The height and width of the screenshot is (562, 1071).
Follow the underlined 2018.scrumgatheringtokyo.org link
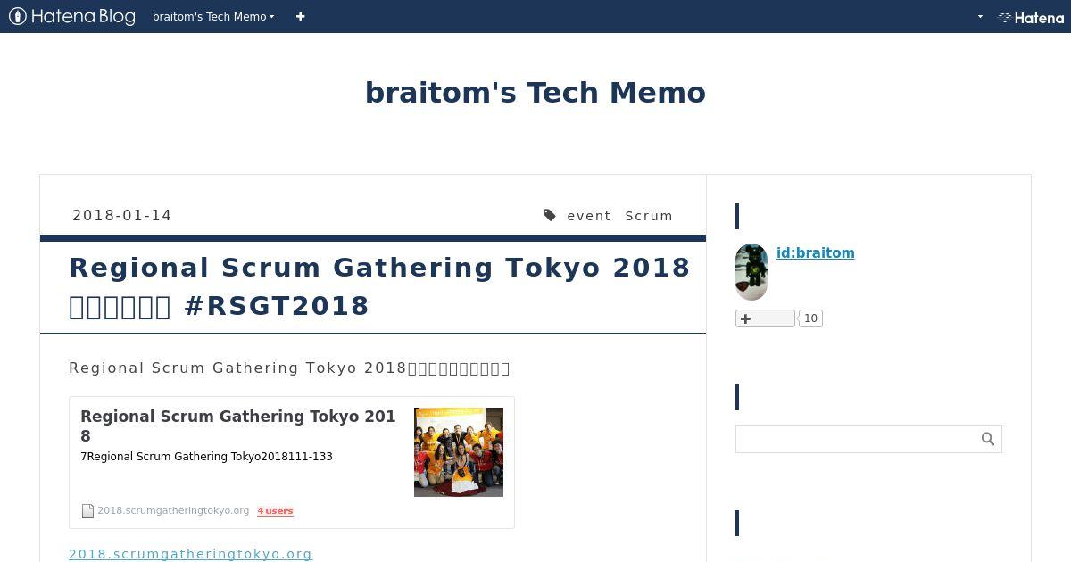click(x=190, y=554)
